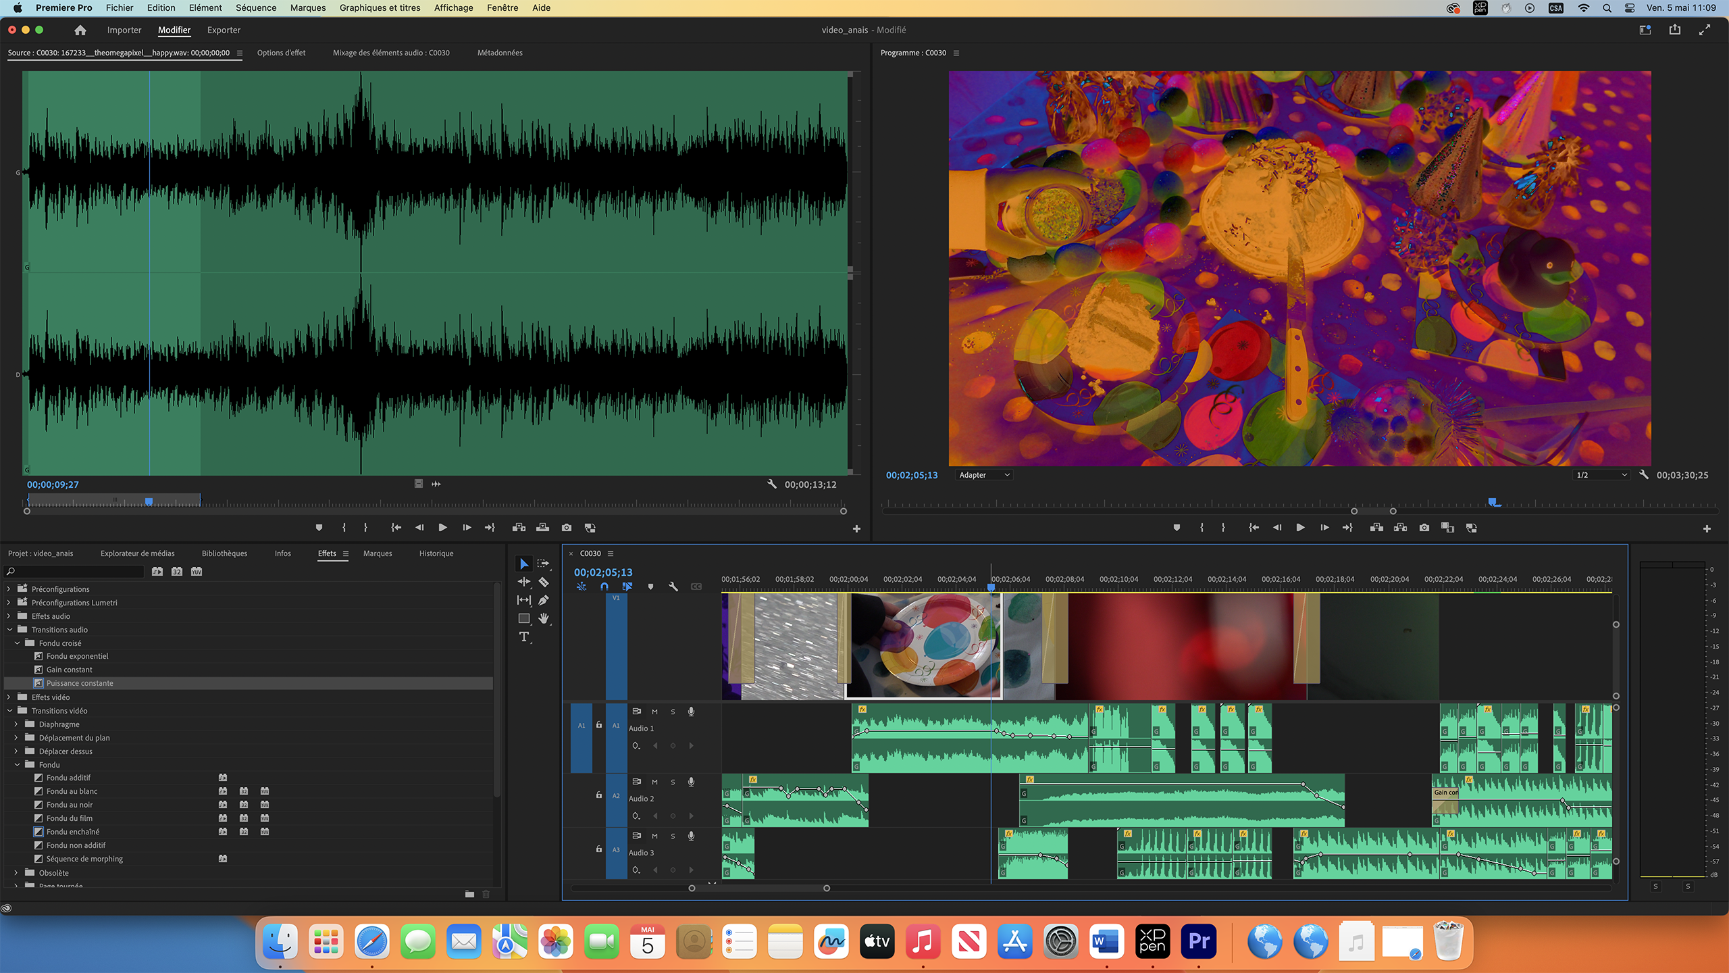Switch to the Historique tab
The width and height of the screenshot is (1729, 973).
(x=436, y=553)
